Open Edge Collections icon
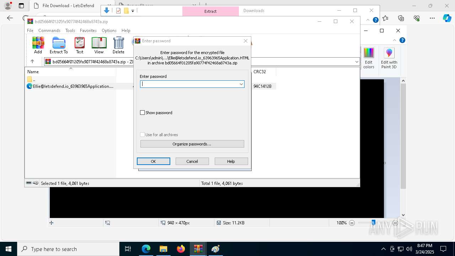The width and height of the screenshot is (455, 256). pyautogui.click(x=401, y=18)
